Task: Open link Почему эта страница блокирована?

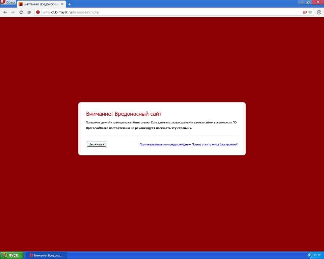Action: coord(215,144)
